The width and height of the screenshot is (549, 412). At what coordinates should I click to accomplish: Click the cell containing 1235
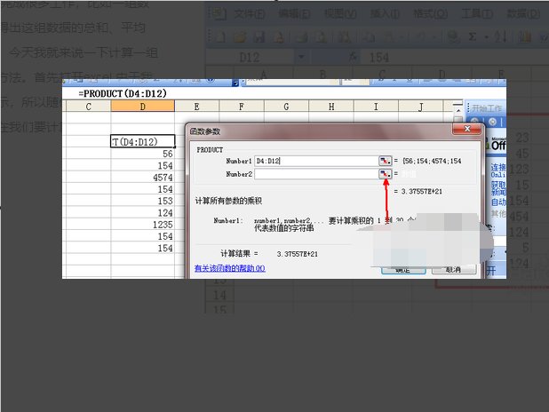[x=142, y=225]
